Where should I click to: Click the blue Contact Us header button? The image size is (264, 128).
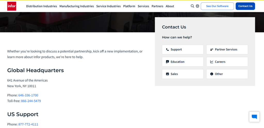[245, 6]
